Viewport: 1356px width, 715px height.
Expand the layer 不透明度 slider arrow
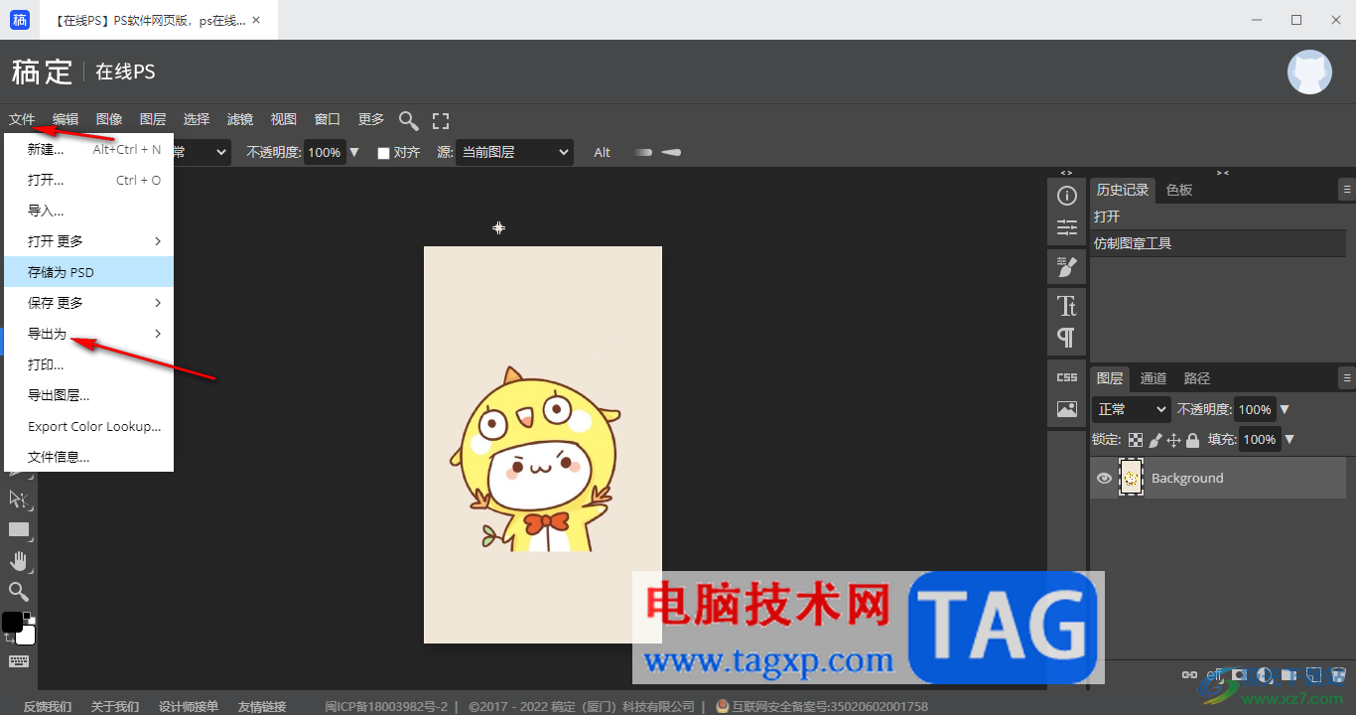1285,409
